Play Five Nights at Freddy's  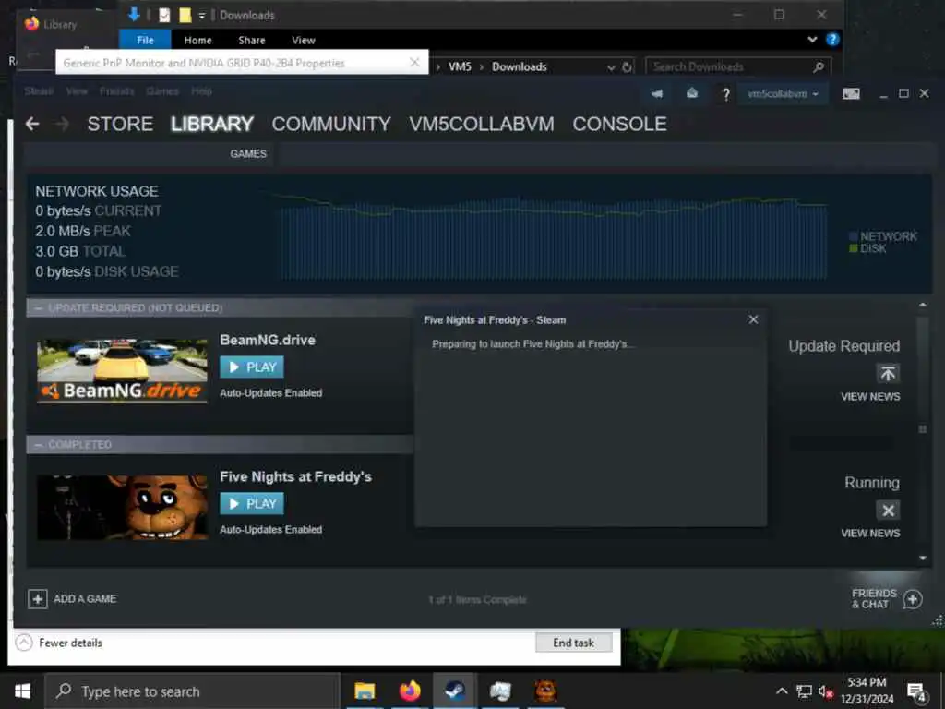tap(252, 503)
